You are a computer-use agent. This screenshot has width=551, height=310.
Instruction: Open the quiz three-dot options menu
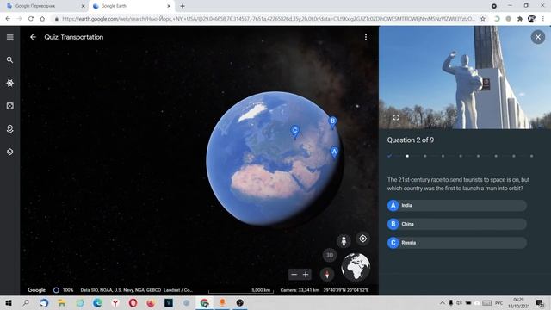point(366,37)
